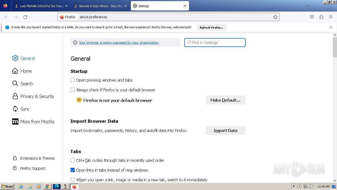The height and width of the screenshot is (190, 337).
Task: Enable Always check if Firefox is default browser
Action: coord(73,90)
